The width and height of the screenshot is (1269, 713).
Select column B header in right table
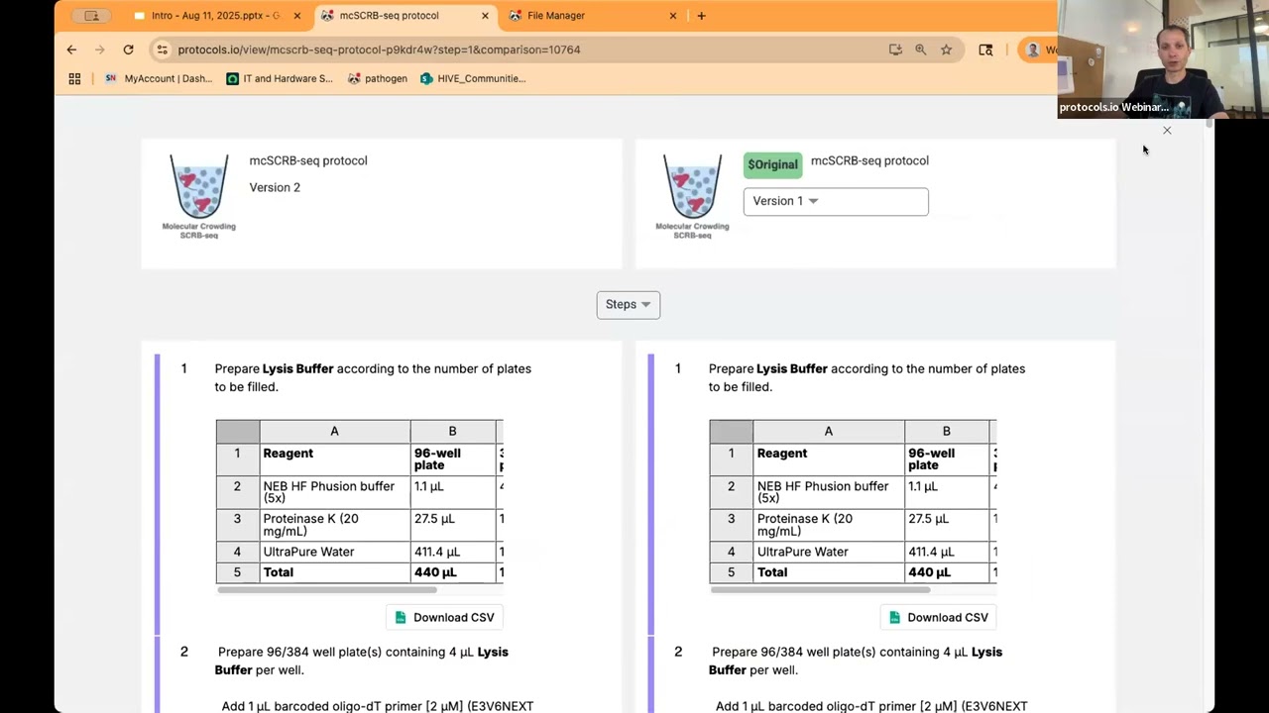(x=946, y=432)
